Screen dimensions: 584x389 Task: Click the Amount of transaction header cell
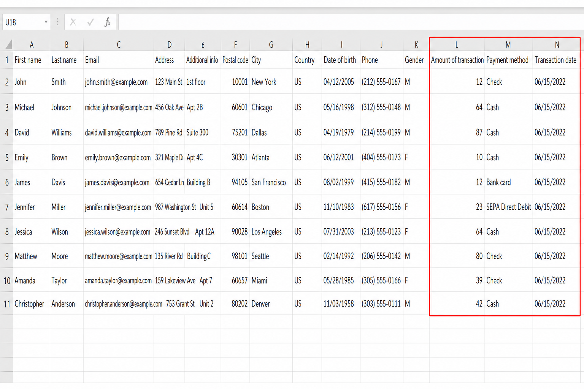457,60
